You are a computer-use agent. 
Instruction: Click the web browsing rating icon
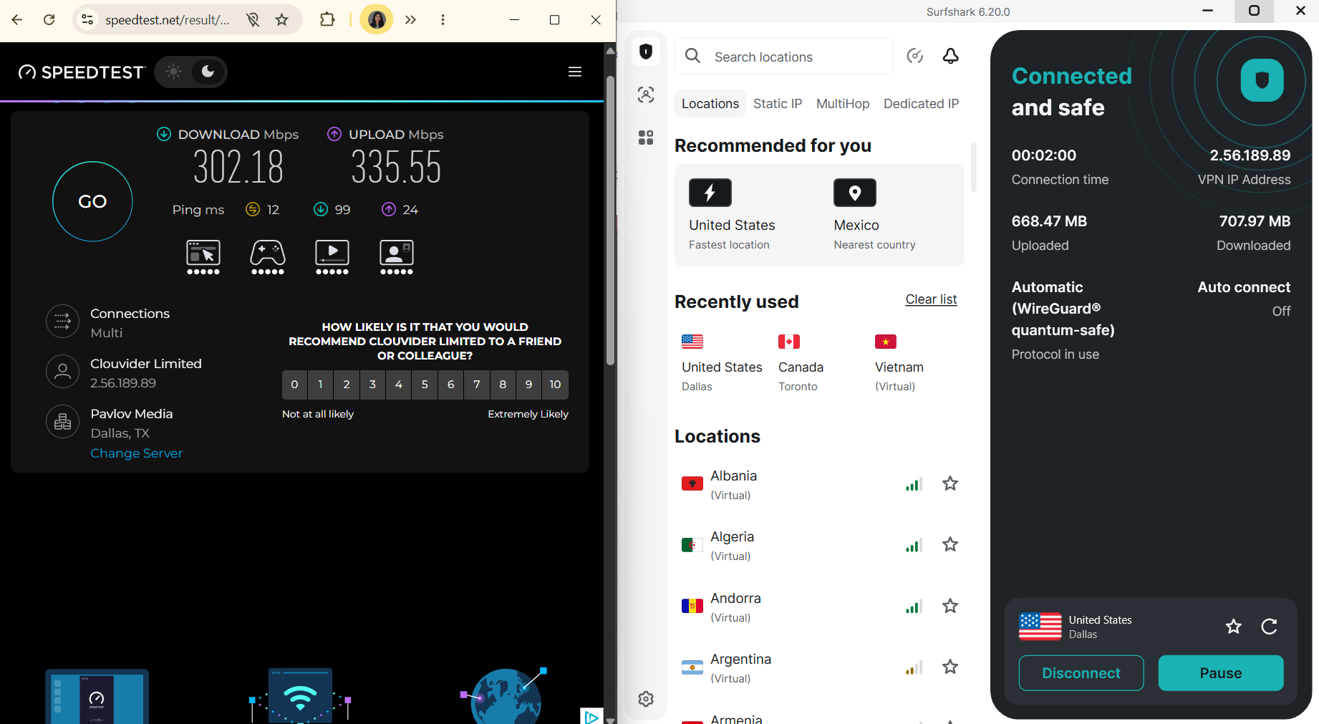203,257
